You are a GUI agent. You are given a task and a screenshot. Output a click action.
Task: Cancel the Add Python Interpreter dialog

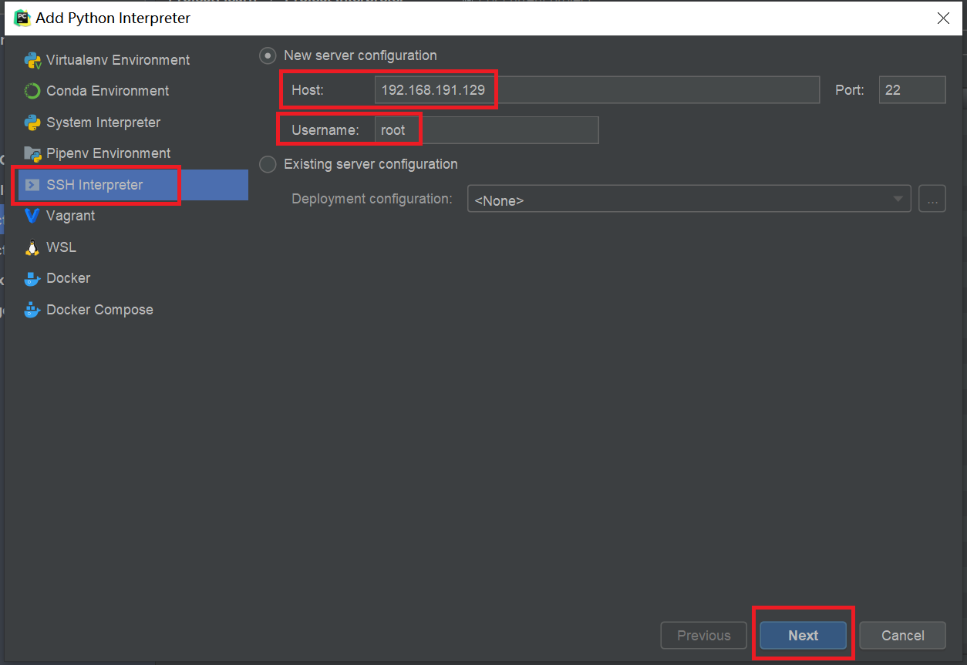click(x=902, y=636)
